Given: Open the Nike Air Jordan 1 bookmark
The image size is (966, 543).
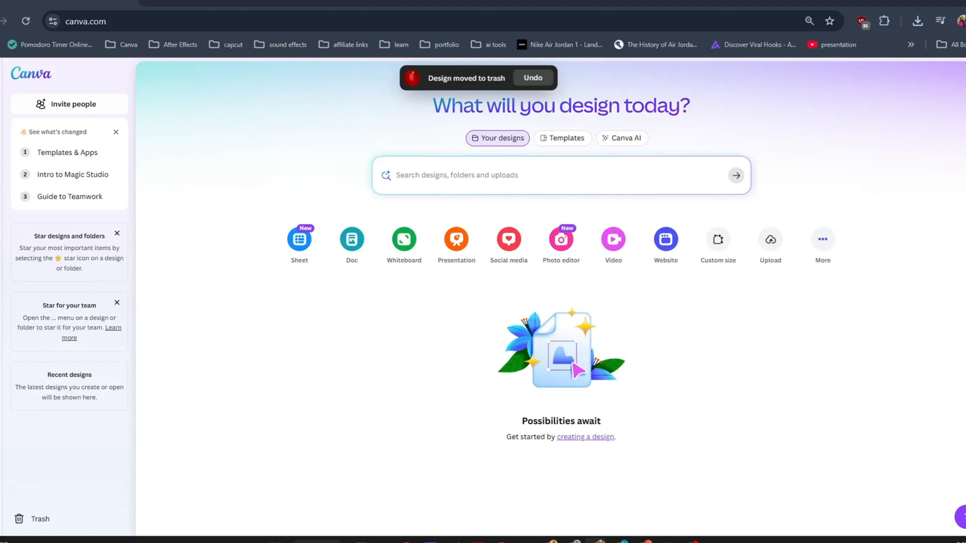Looking at the screenshot, I should pos(560,45).
